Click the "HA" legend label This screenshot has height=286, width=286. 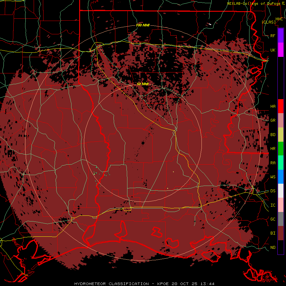coord(273,106)
